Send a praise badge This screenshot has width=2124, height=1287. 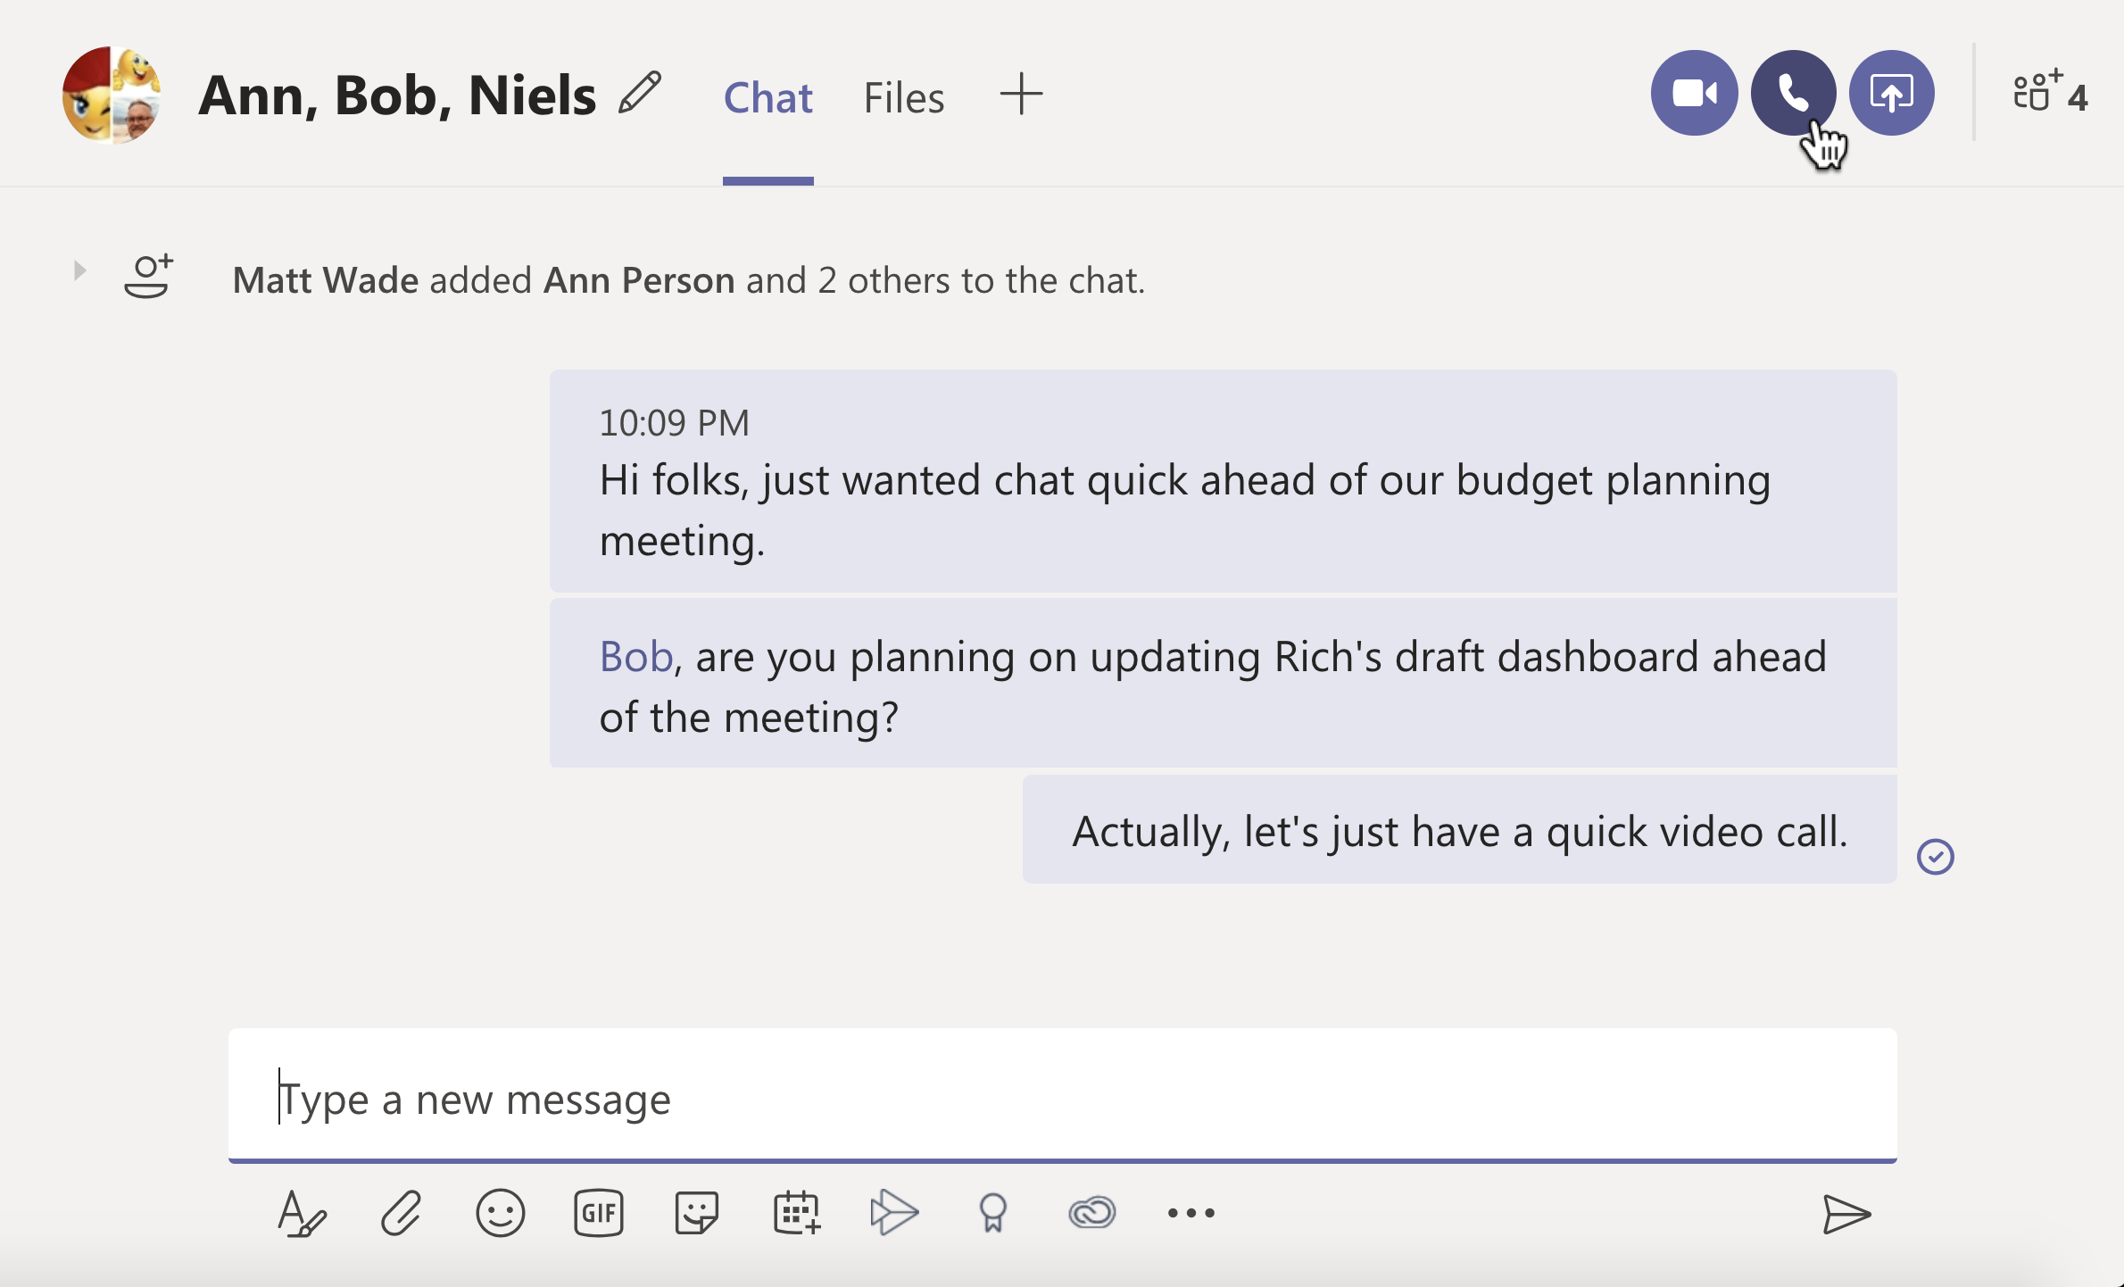(993, 1213)
